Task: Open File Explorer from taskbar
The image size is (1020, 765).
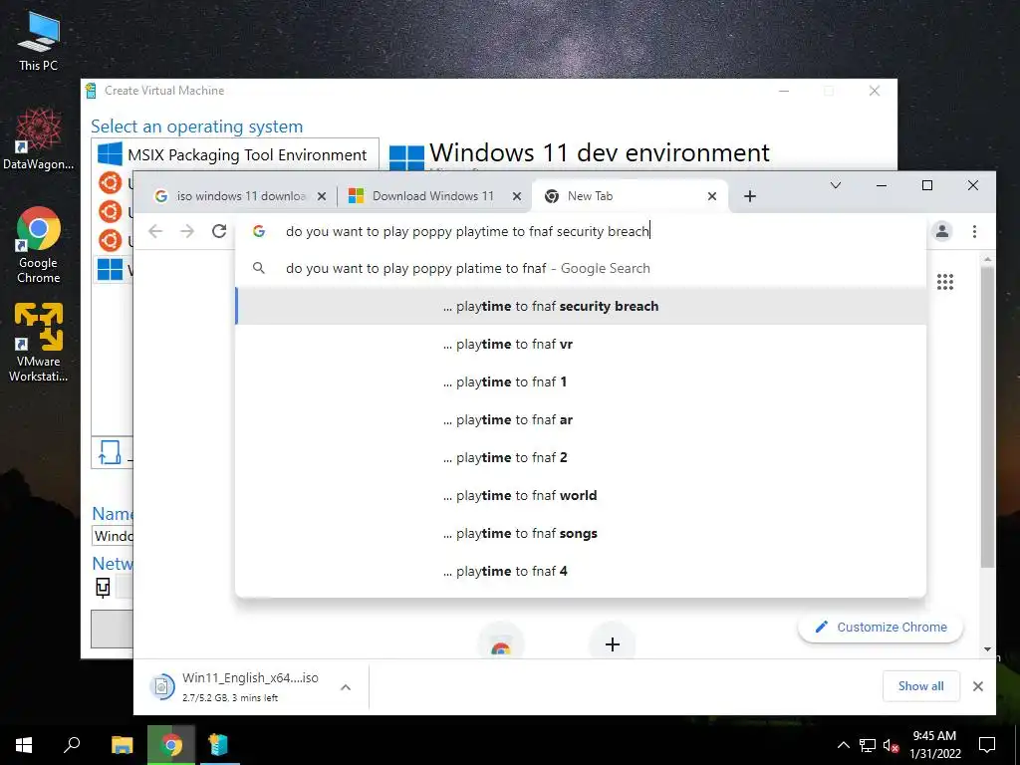Action: point(122,745)
